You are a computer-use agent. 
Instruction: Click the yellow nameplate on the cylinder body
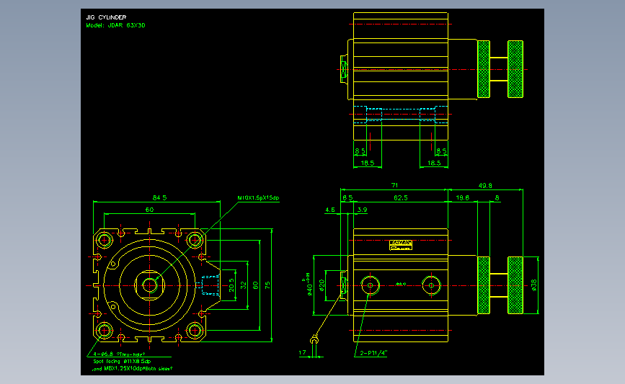[401, 245]
